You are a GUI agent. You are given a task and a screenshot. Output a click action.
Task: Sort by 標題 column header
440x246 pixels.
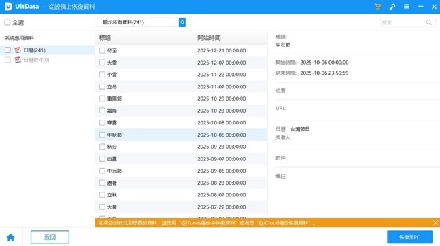click(x=105, y=38)
